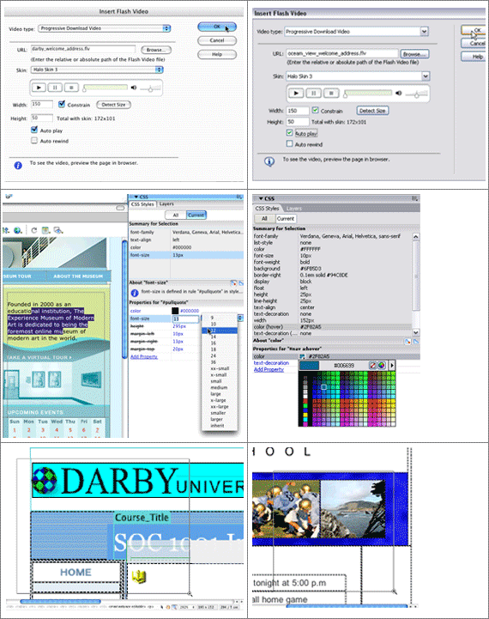Click the ABOUT THE MUSEUM navigation item
The width and height of the screenshot is (489, 619).
pos(78,276)
